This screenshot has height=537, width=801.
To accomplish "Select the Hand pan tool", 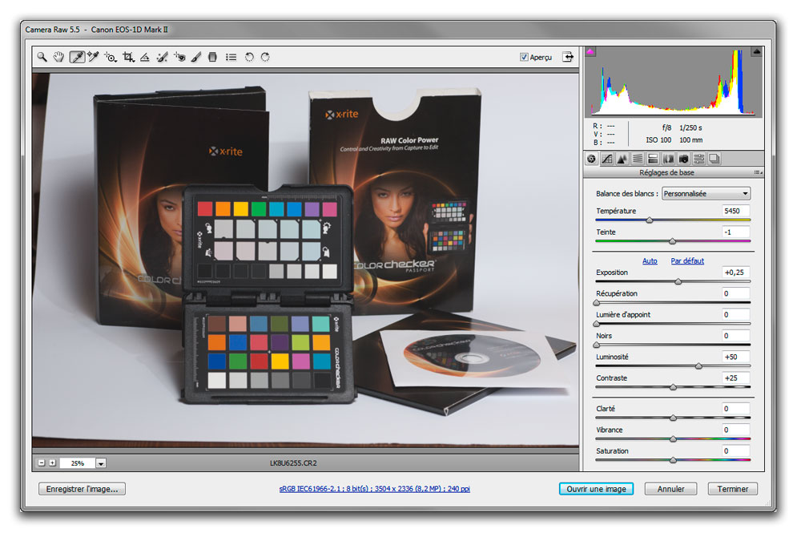I will (x=59, y=57).
